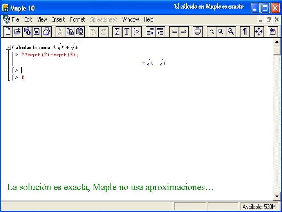Enclose selection in subsection with indent icon
Image resolution: width=282 pixels, height=212 pixels.
(160, 32)
